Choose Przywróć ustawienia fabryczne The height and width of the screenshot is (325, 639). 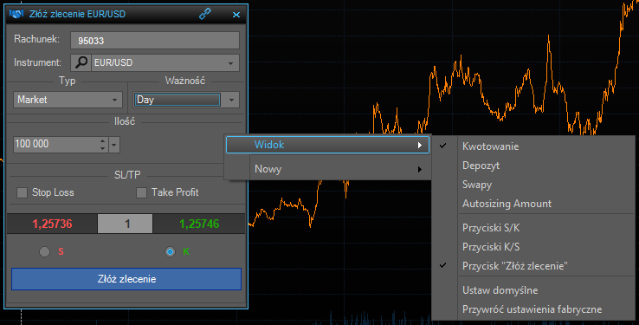tap(533, 309)
